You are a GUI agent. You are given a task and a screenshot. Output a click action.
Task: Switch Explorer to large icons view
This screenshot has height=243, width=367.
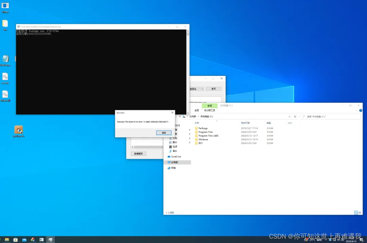click(360, 212)
